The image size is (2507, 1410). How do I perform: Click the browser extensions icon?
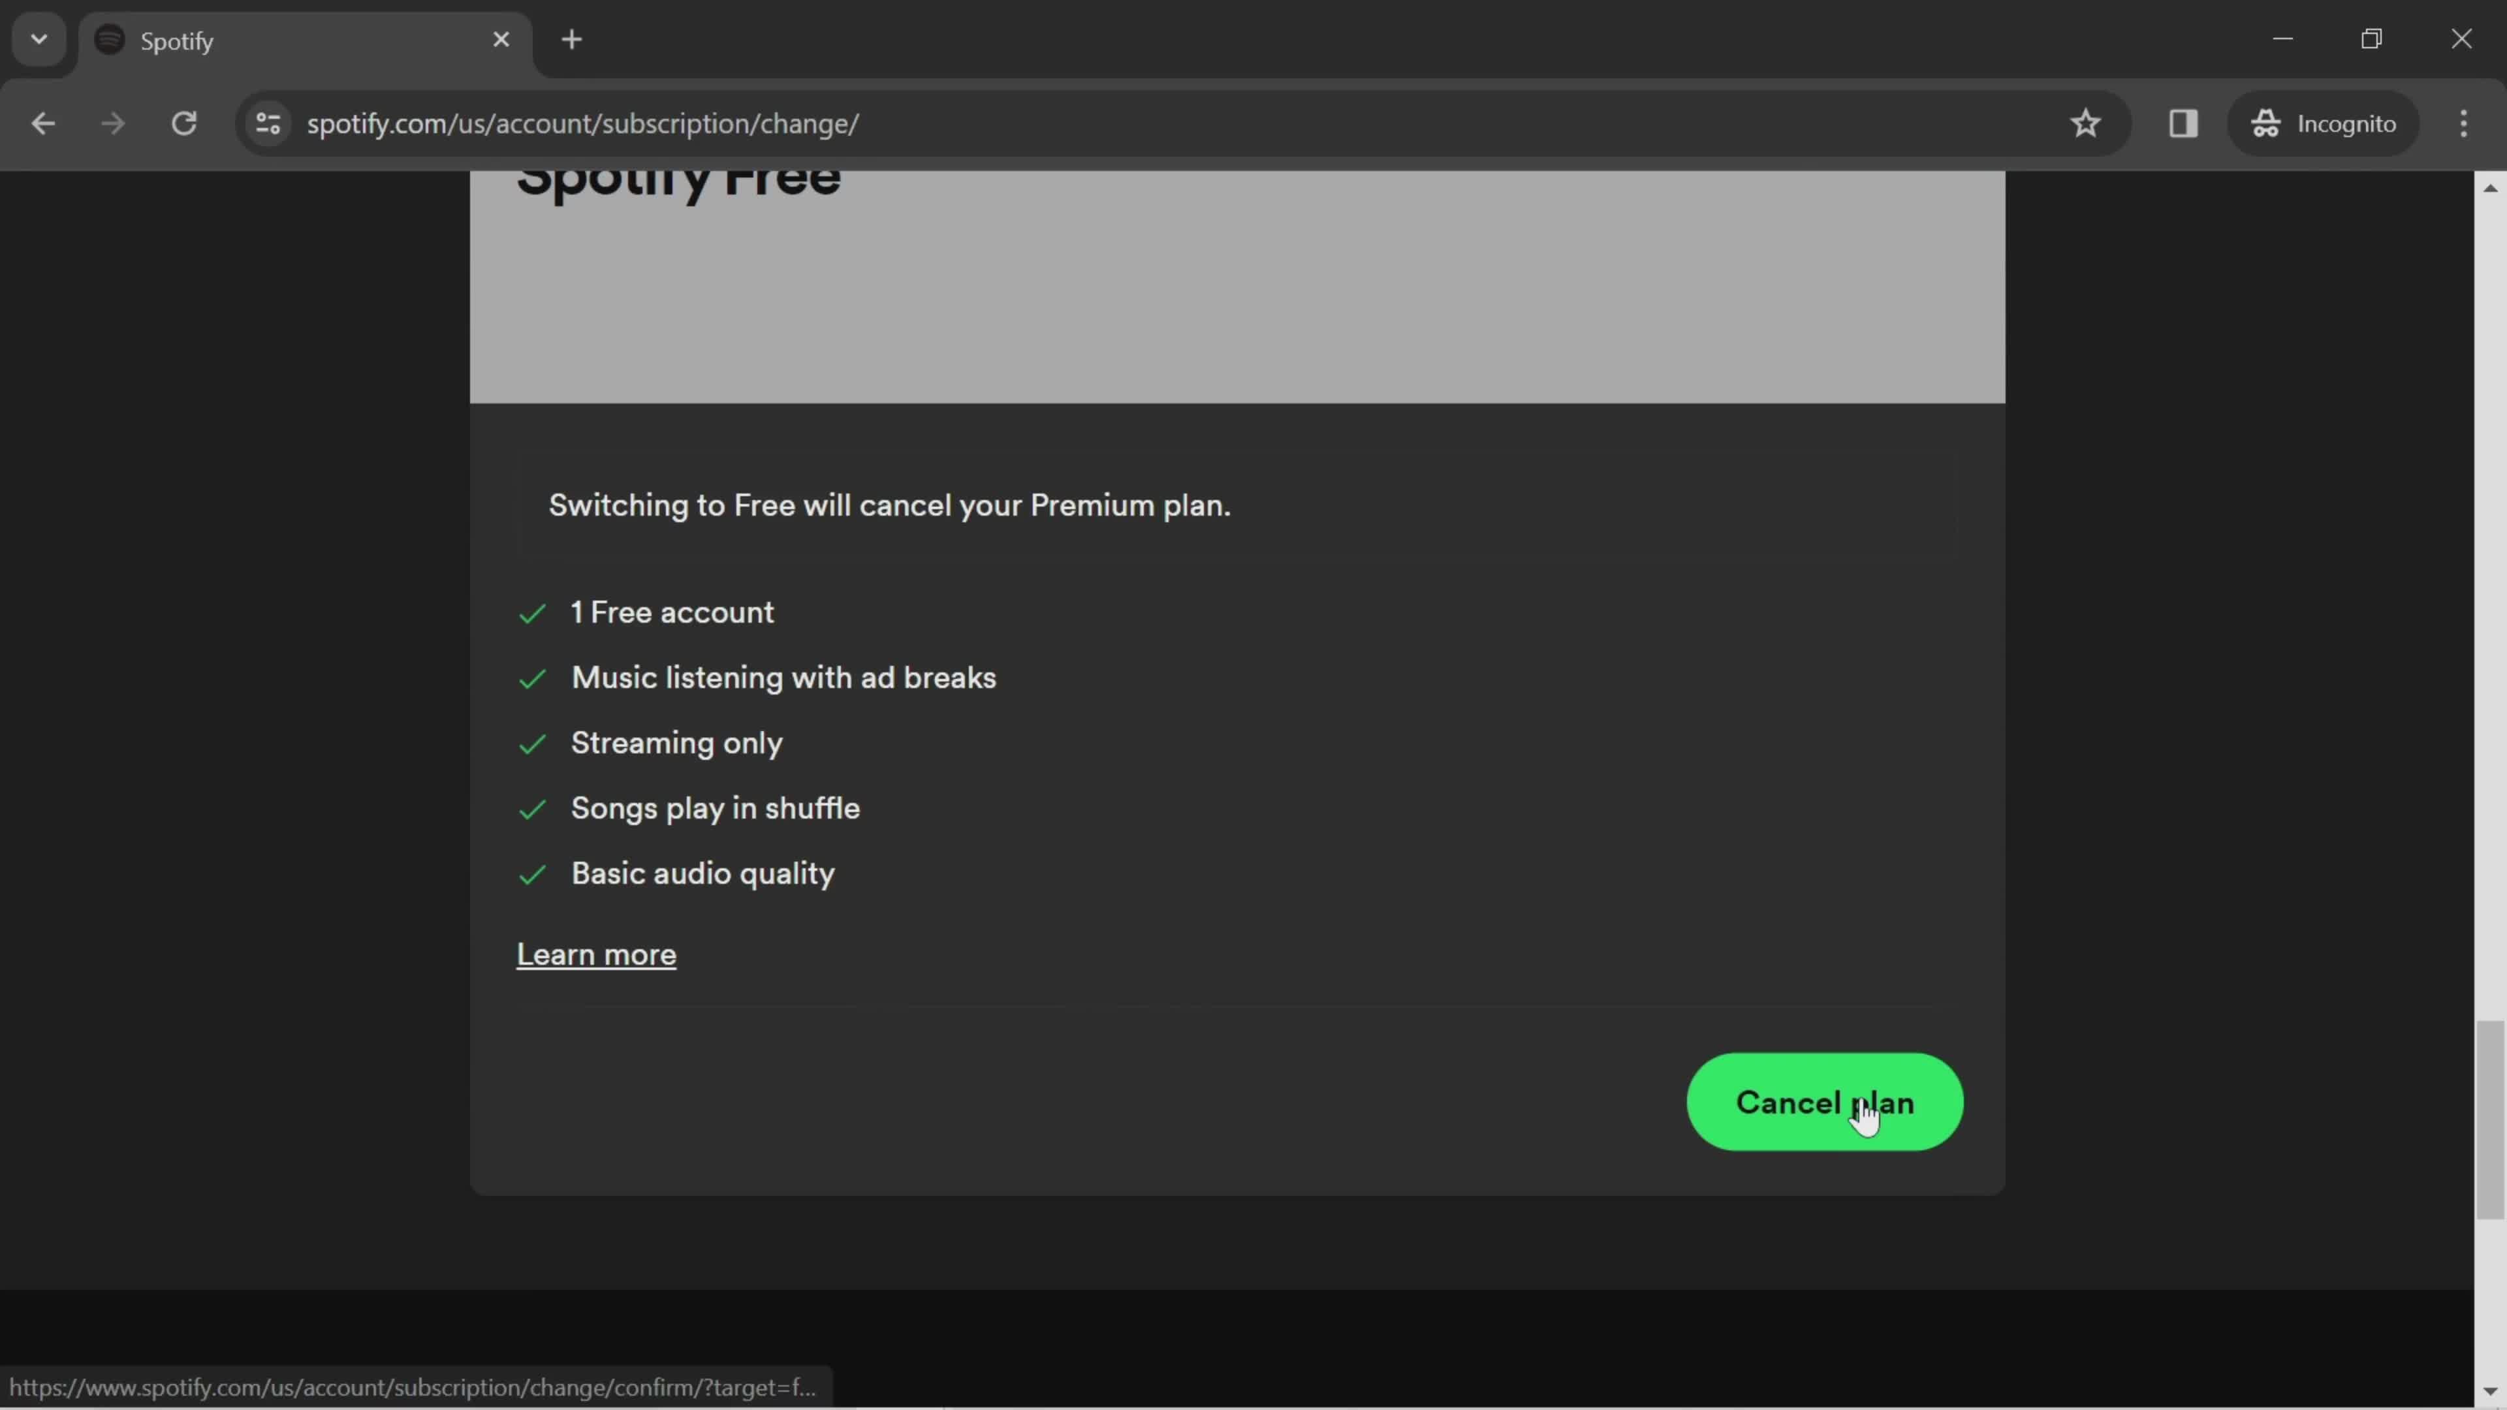coord(2183,122)
